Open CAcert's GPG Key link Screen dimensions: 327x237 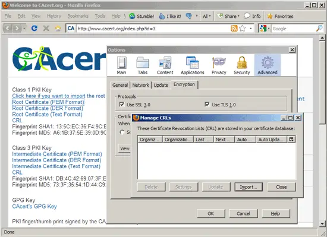coord(34,206)
